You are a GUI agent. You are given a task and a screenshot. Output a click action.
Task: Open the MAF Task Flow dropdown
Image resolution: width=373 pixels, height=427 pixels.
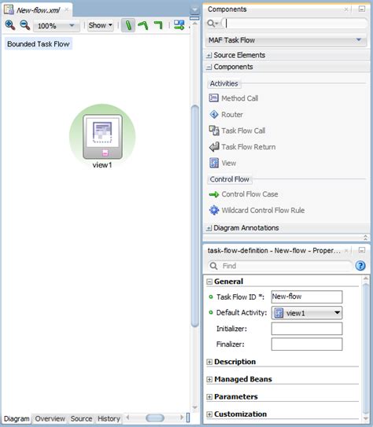pyautogui.click(x=286, y=40)
